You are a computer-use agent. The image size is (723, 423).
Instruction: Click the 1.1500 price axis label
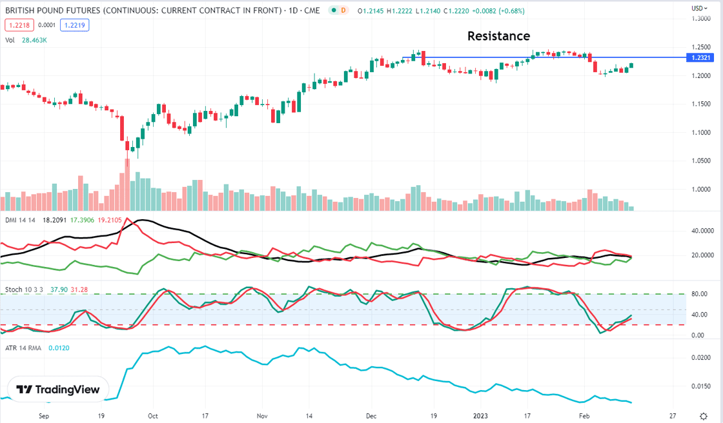(x=701, y=104)
